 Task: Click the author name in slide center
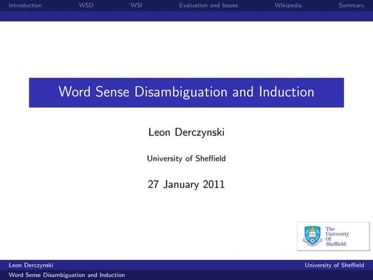click(x=186, y=132)
